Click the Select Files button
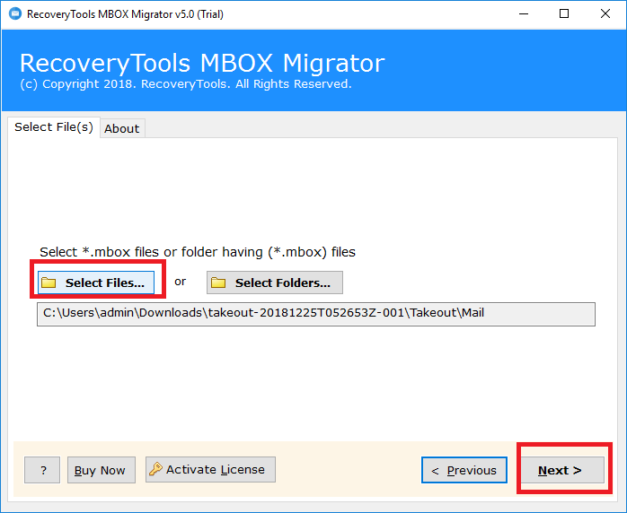 pos(96,283)
